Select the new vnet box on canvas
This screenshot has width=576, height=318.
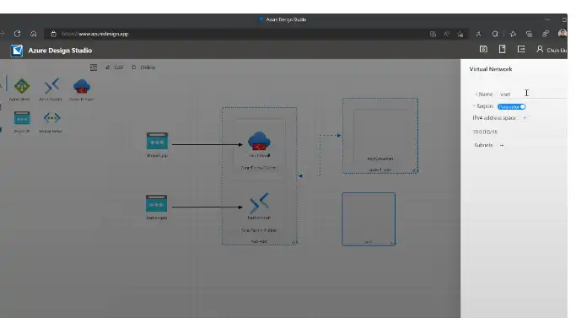(369, 219)
